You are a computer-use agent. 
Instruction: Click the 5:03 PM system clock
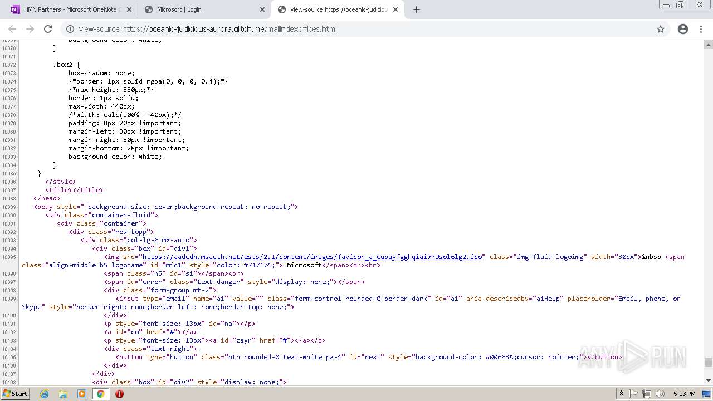[x=684, y=394]
